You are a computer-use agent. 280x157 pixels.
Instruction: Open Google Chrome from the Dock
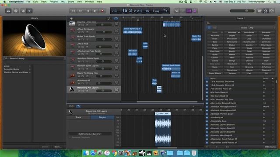click(x=114, y=153)
